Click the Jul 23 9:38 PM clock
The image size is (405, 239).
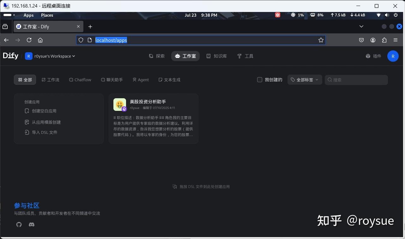click(x=201, y=15)
